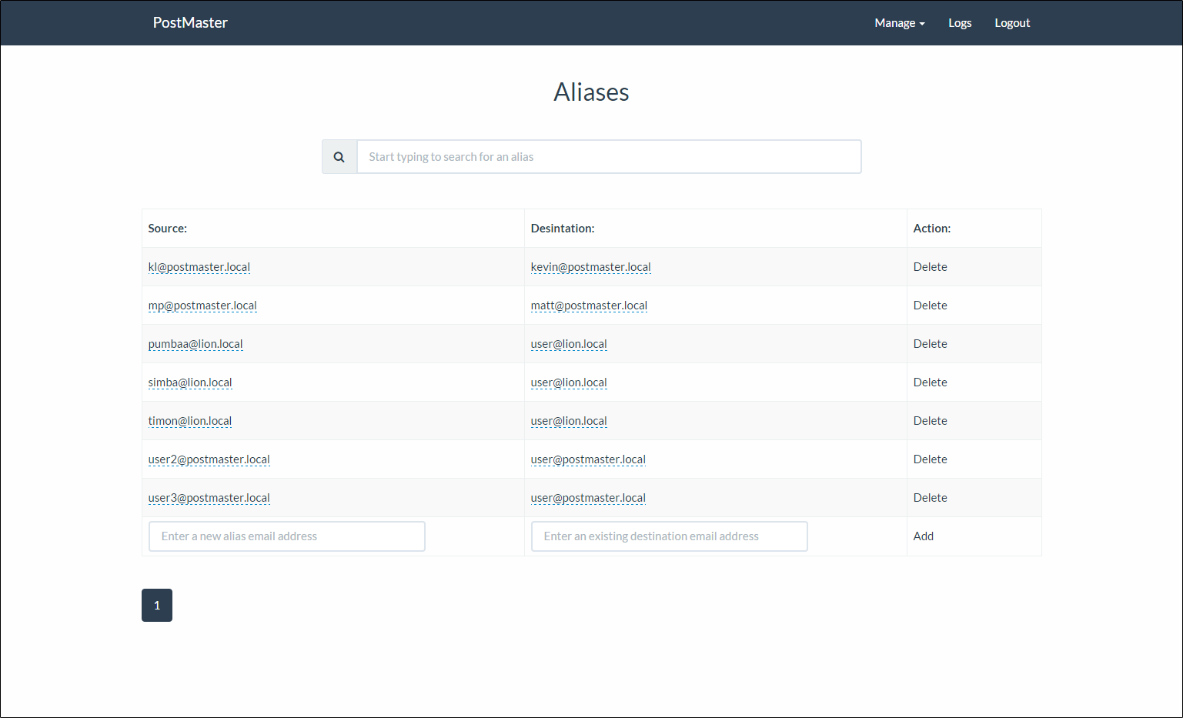Click the PostMaster brand link

pos(190,23)
